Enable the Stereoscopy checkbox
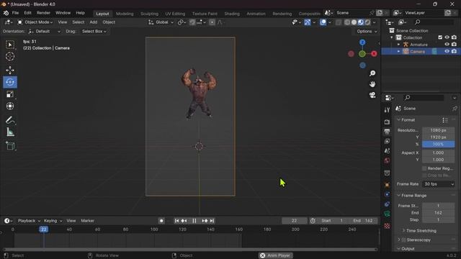The image size is (461, 259). coord(404,240)
